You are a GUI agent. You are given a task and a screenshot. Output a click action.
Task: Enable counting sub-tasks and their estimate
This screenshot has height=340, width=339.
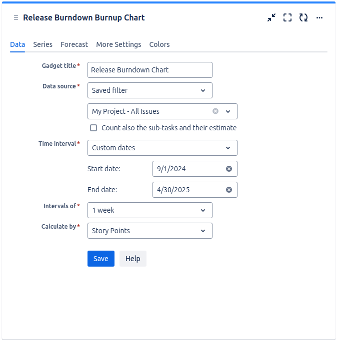coord(93,128)
